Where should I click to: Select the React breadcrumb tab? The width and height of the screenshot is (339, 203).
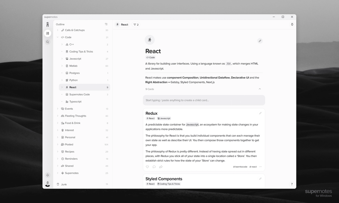tap(122, 25)
